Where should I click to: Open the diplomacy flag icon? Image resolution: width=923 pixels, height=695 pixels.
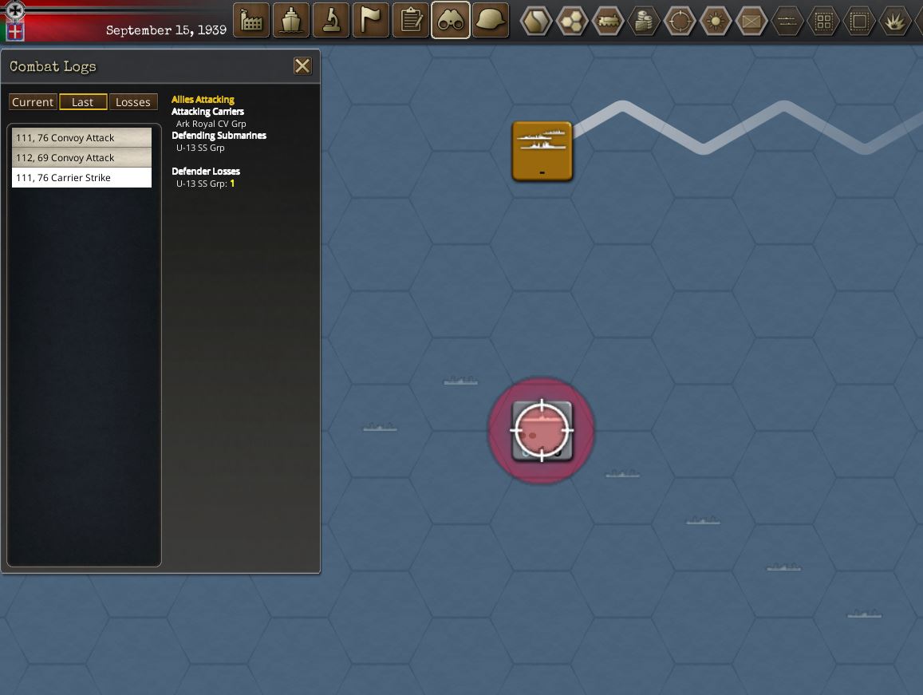point(371,21)
